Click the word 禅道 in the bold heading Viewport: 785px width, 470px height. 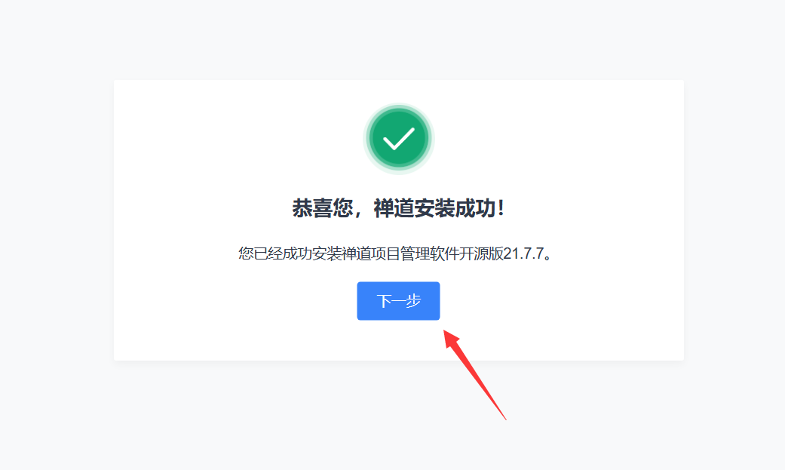[394, 208]
